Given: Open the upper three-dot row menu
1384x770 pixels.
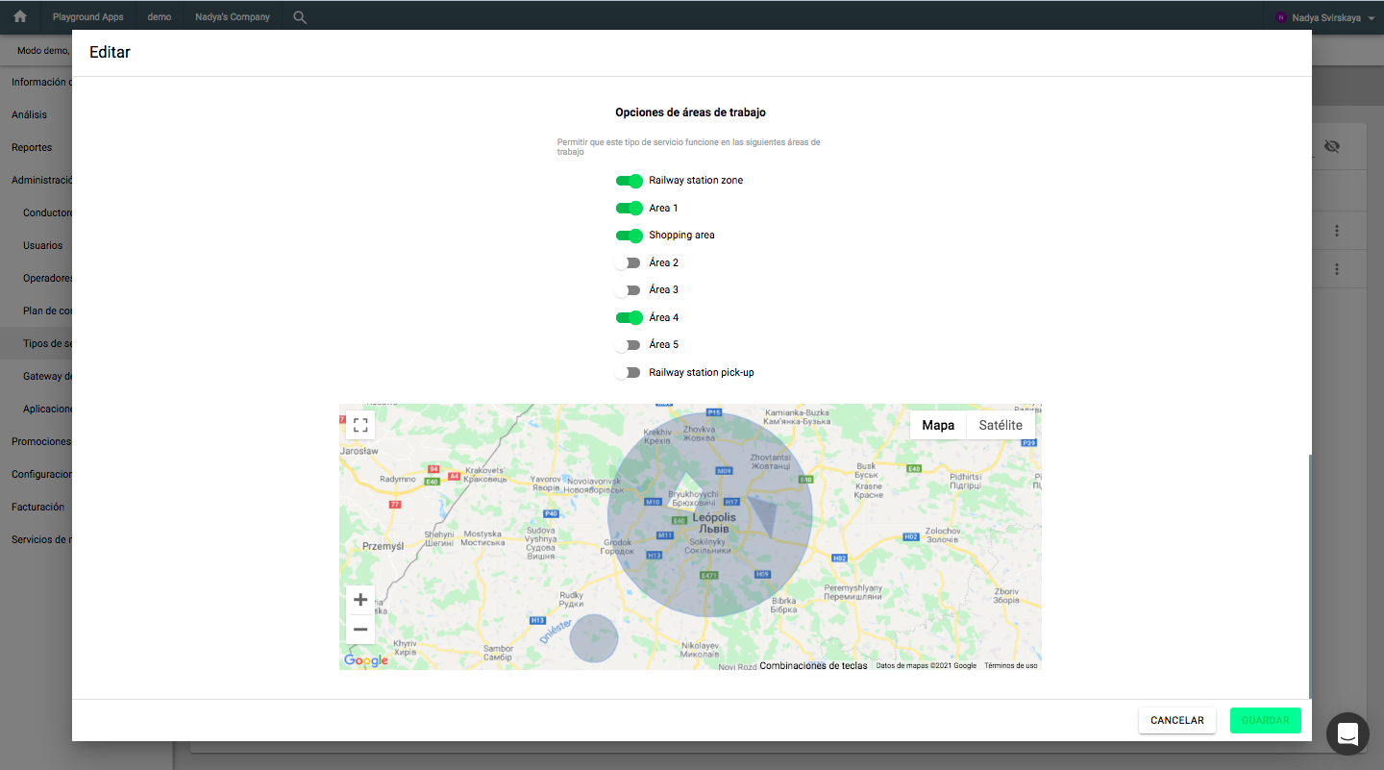Looking at the screenshot, I should [x=1336, y=231].
